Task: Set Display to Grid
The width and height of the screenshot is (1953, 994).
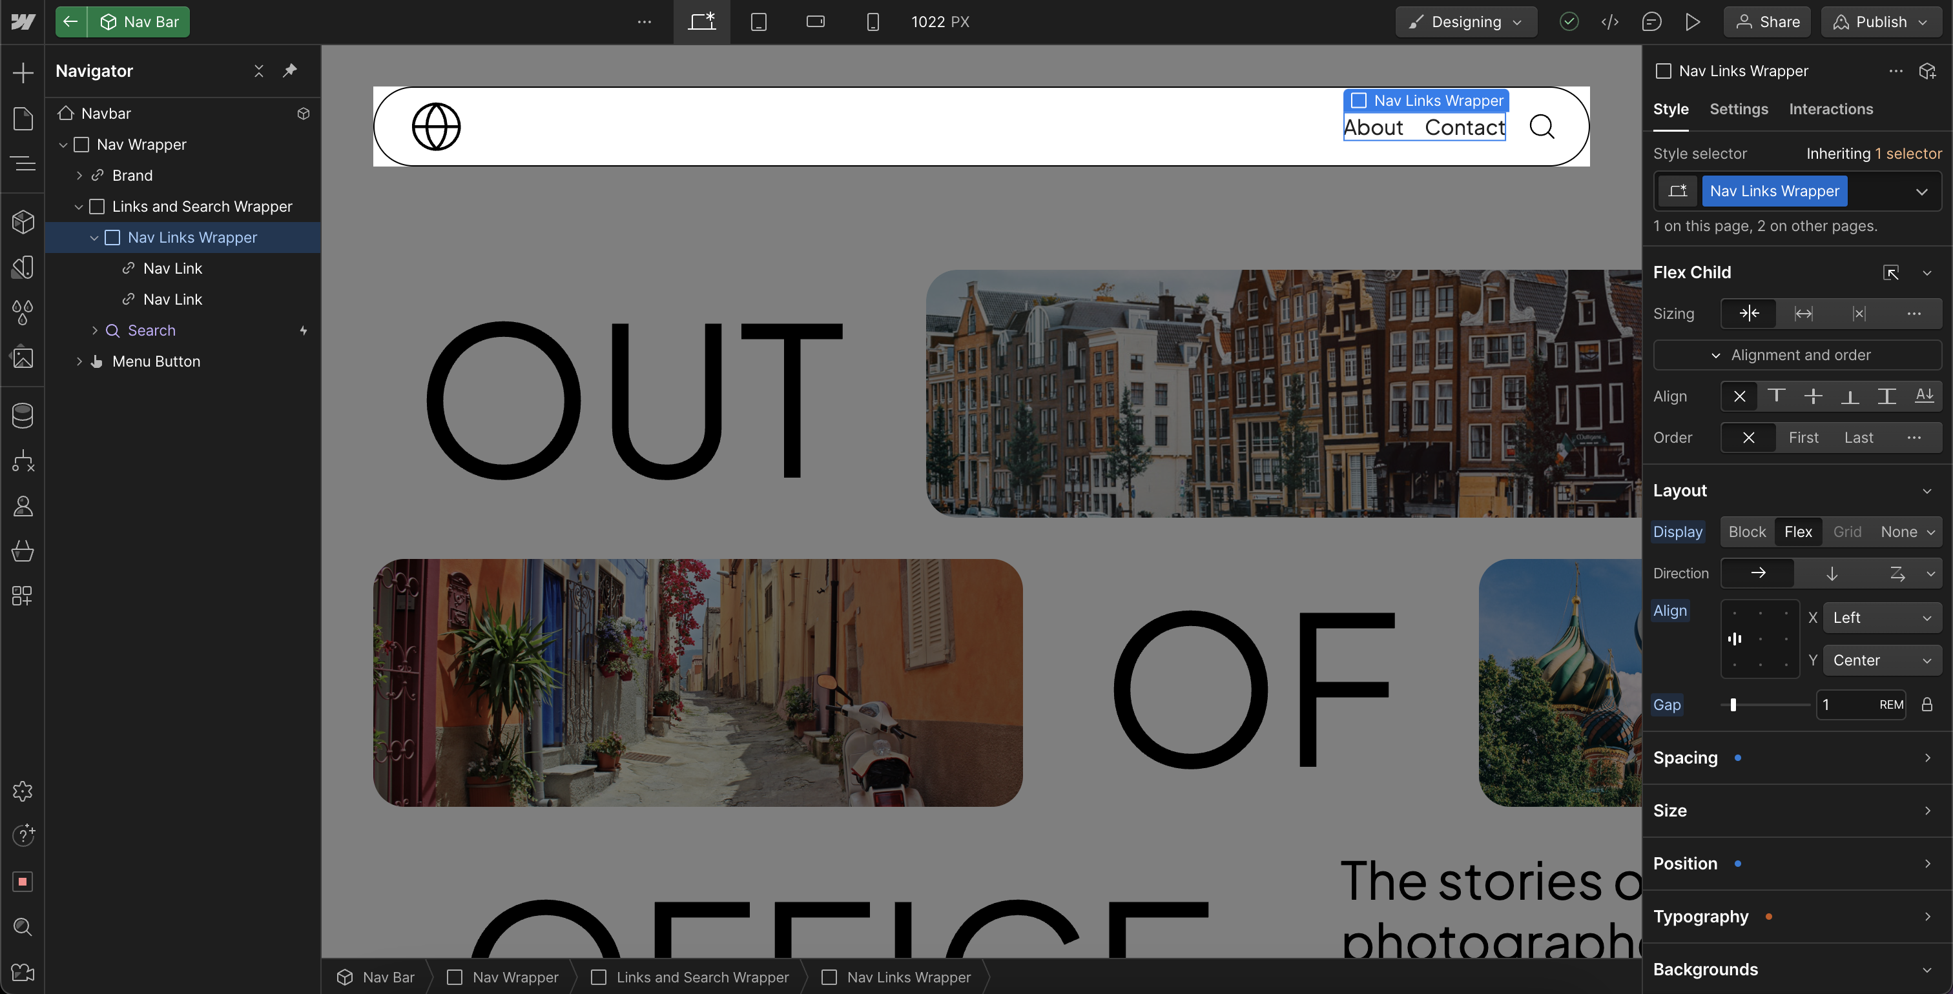Action: tap(1847, 532)
